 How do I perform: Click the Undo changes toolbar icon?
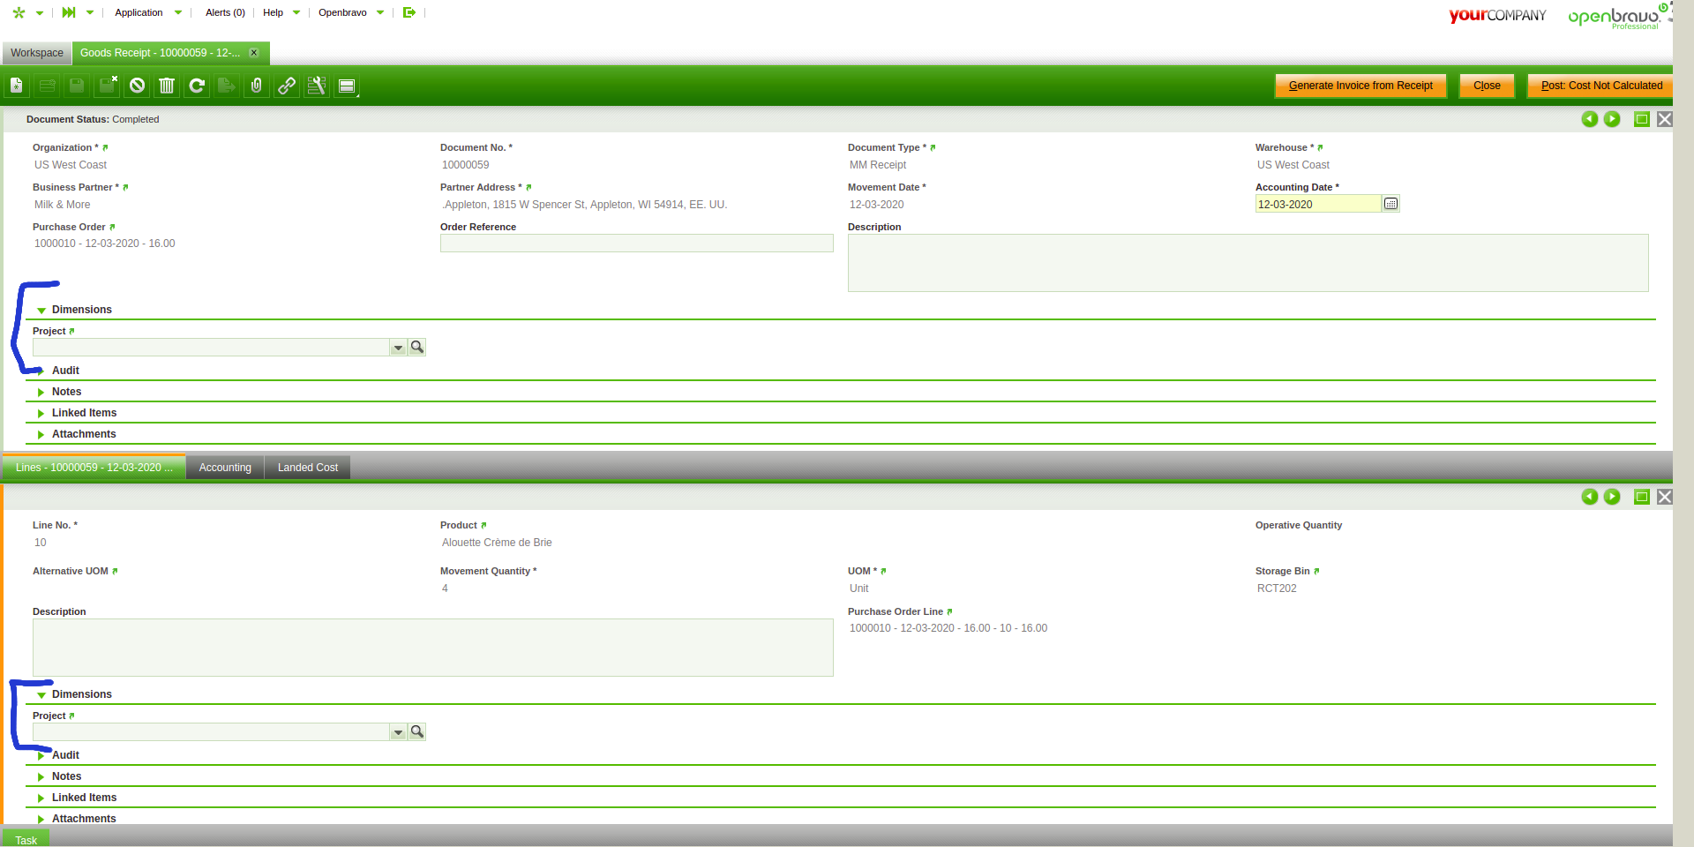[137, 86]
